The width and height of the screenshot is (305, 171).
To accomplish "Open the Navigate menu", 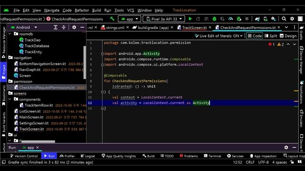I will [52, 10].
